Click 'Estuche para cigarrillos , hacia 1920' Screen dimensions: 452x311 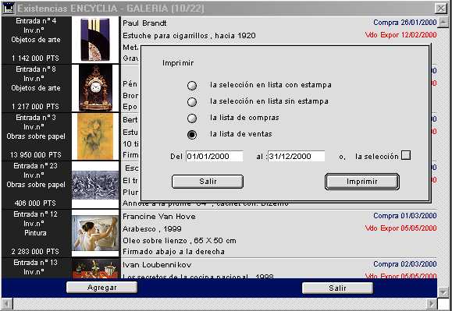pyautogui.click(x=189, y=36)
